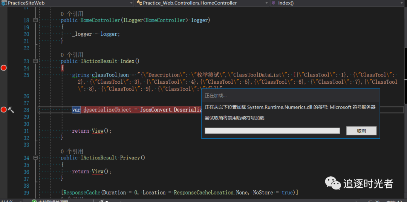407x202 pixels.
Task: Toggle the breakpoint on line 28
Action: click(4, 110)
